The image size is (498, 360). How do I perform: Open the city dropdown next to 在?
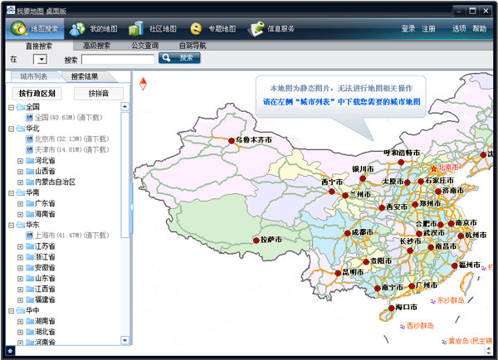point(41,60)
